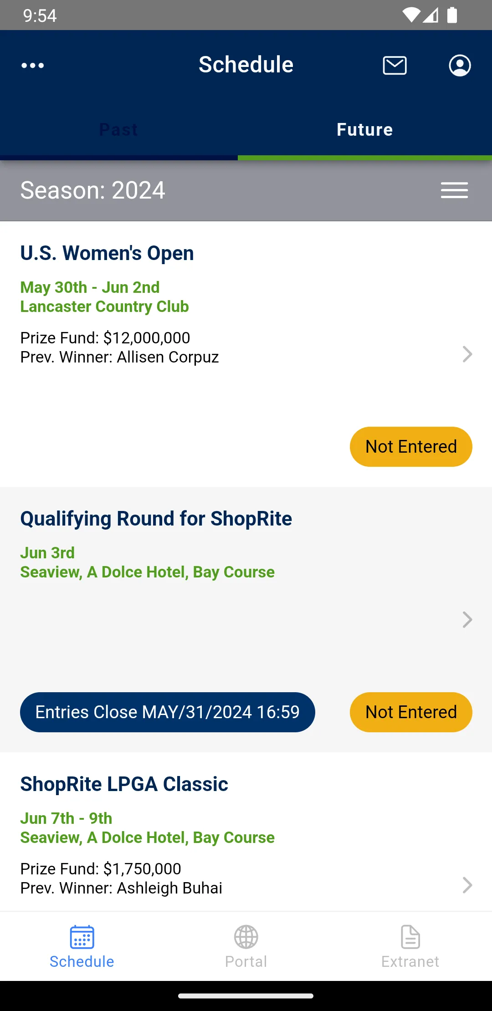
Task: Tap Lancaster Country Club venue text
Action: tap(104, 306)
